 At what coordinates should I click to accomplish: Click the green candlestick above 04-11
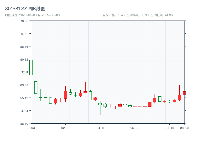(x=100, y=104)
